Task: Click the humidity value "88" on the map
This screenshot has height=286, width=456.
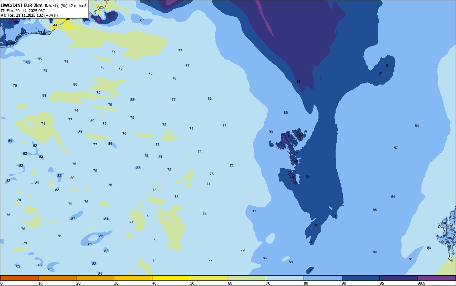Action: [x=291, y=262]
